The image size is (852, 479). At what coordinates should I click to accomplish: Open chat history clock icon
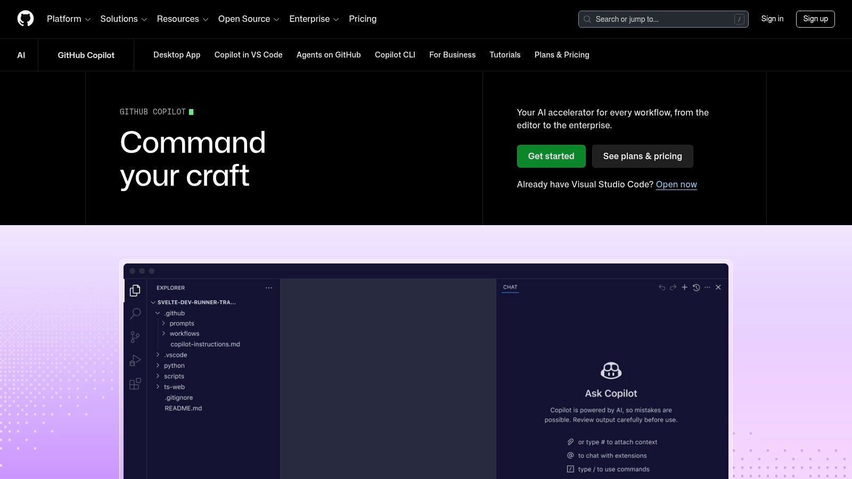tap(696, 287)
